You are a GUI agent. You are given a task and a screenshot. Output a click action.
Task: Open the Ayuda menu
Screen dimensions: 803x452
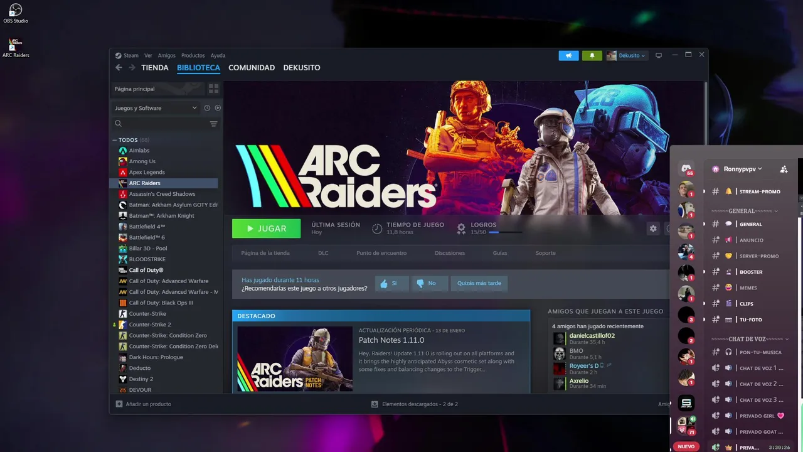(x=218, y=55)
